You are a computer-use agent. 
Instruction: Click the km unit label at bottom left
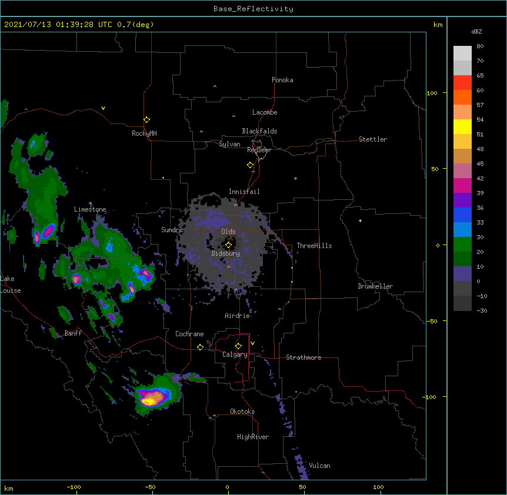tap(9, 489)
